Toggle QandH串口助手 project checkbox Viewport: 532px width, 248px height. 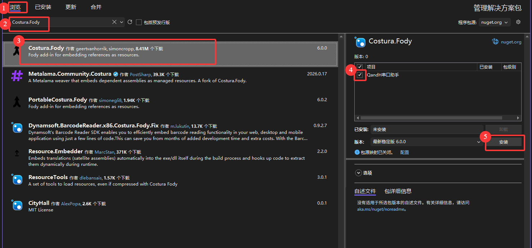point(360,75)
